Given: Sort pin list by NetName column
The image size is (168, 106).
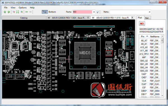Looking at the screenshot, I should pyautogui.click(x=155, y=37).
